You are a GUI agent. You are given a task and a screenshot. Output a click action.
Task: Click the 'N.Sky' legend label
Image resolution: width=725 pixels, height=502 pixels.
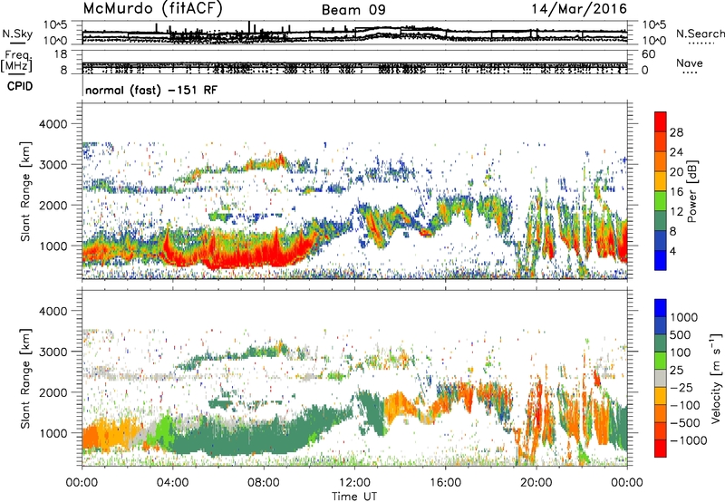point(17,34)
